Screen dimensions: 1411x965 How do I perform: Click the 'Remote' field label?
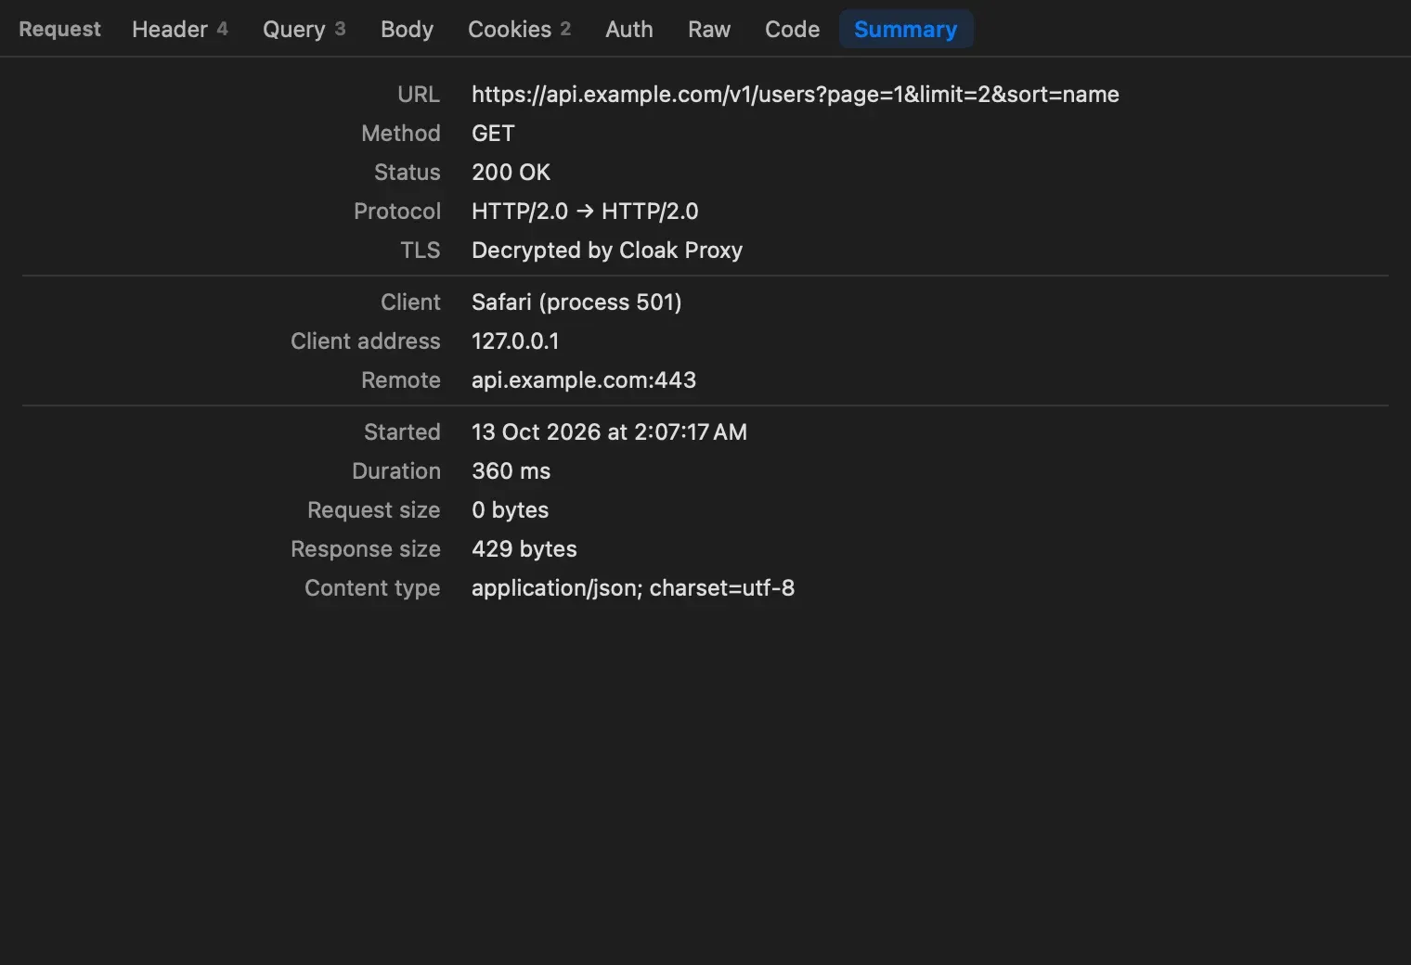tap(401, 380)
